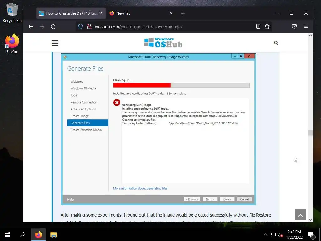321x241 pixels.
Task: Switch to the New Tab tab
Action: pos(141,13)
